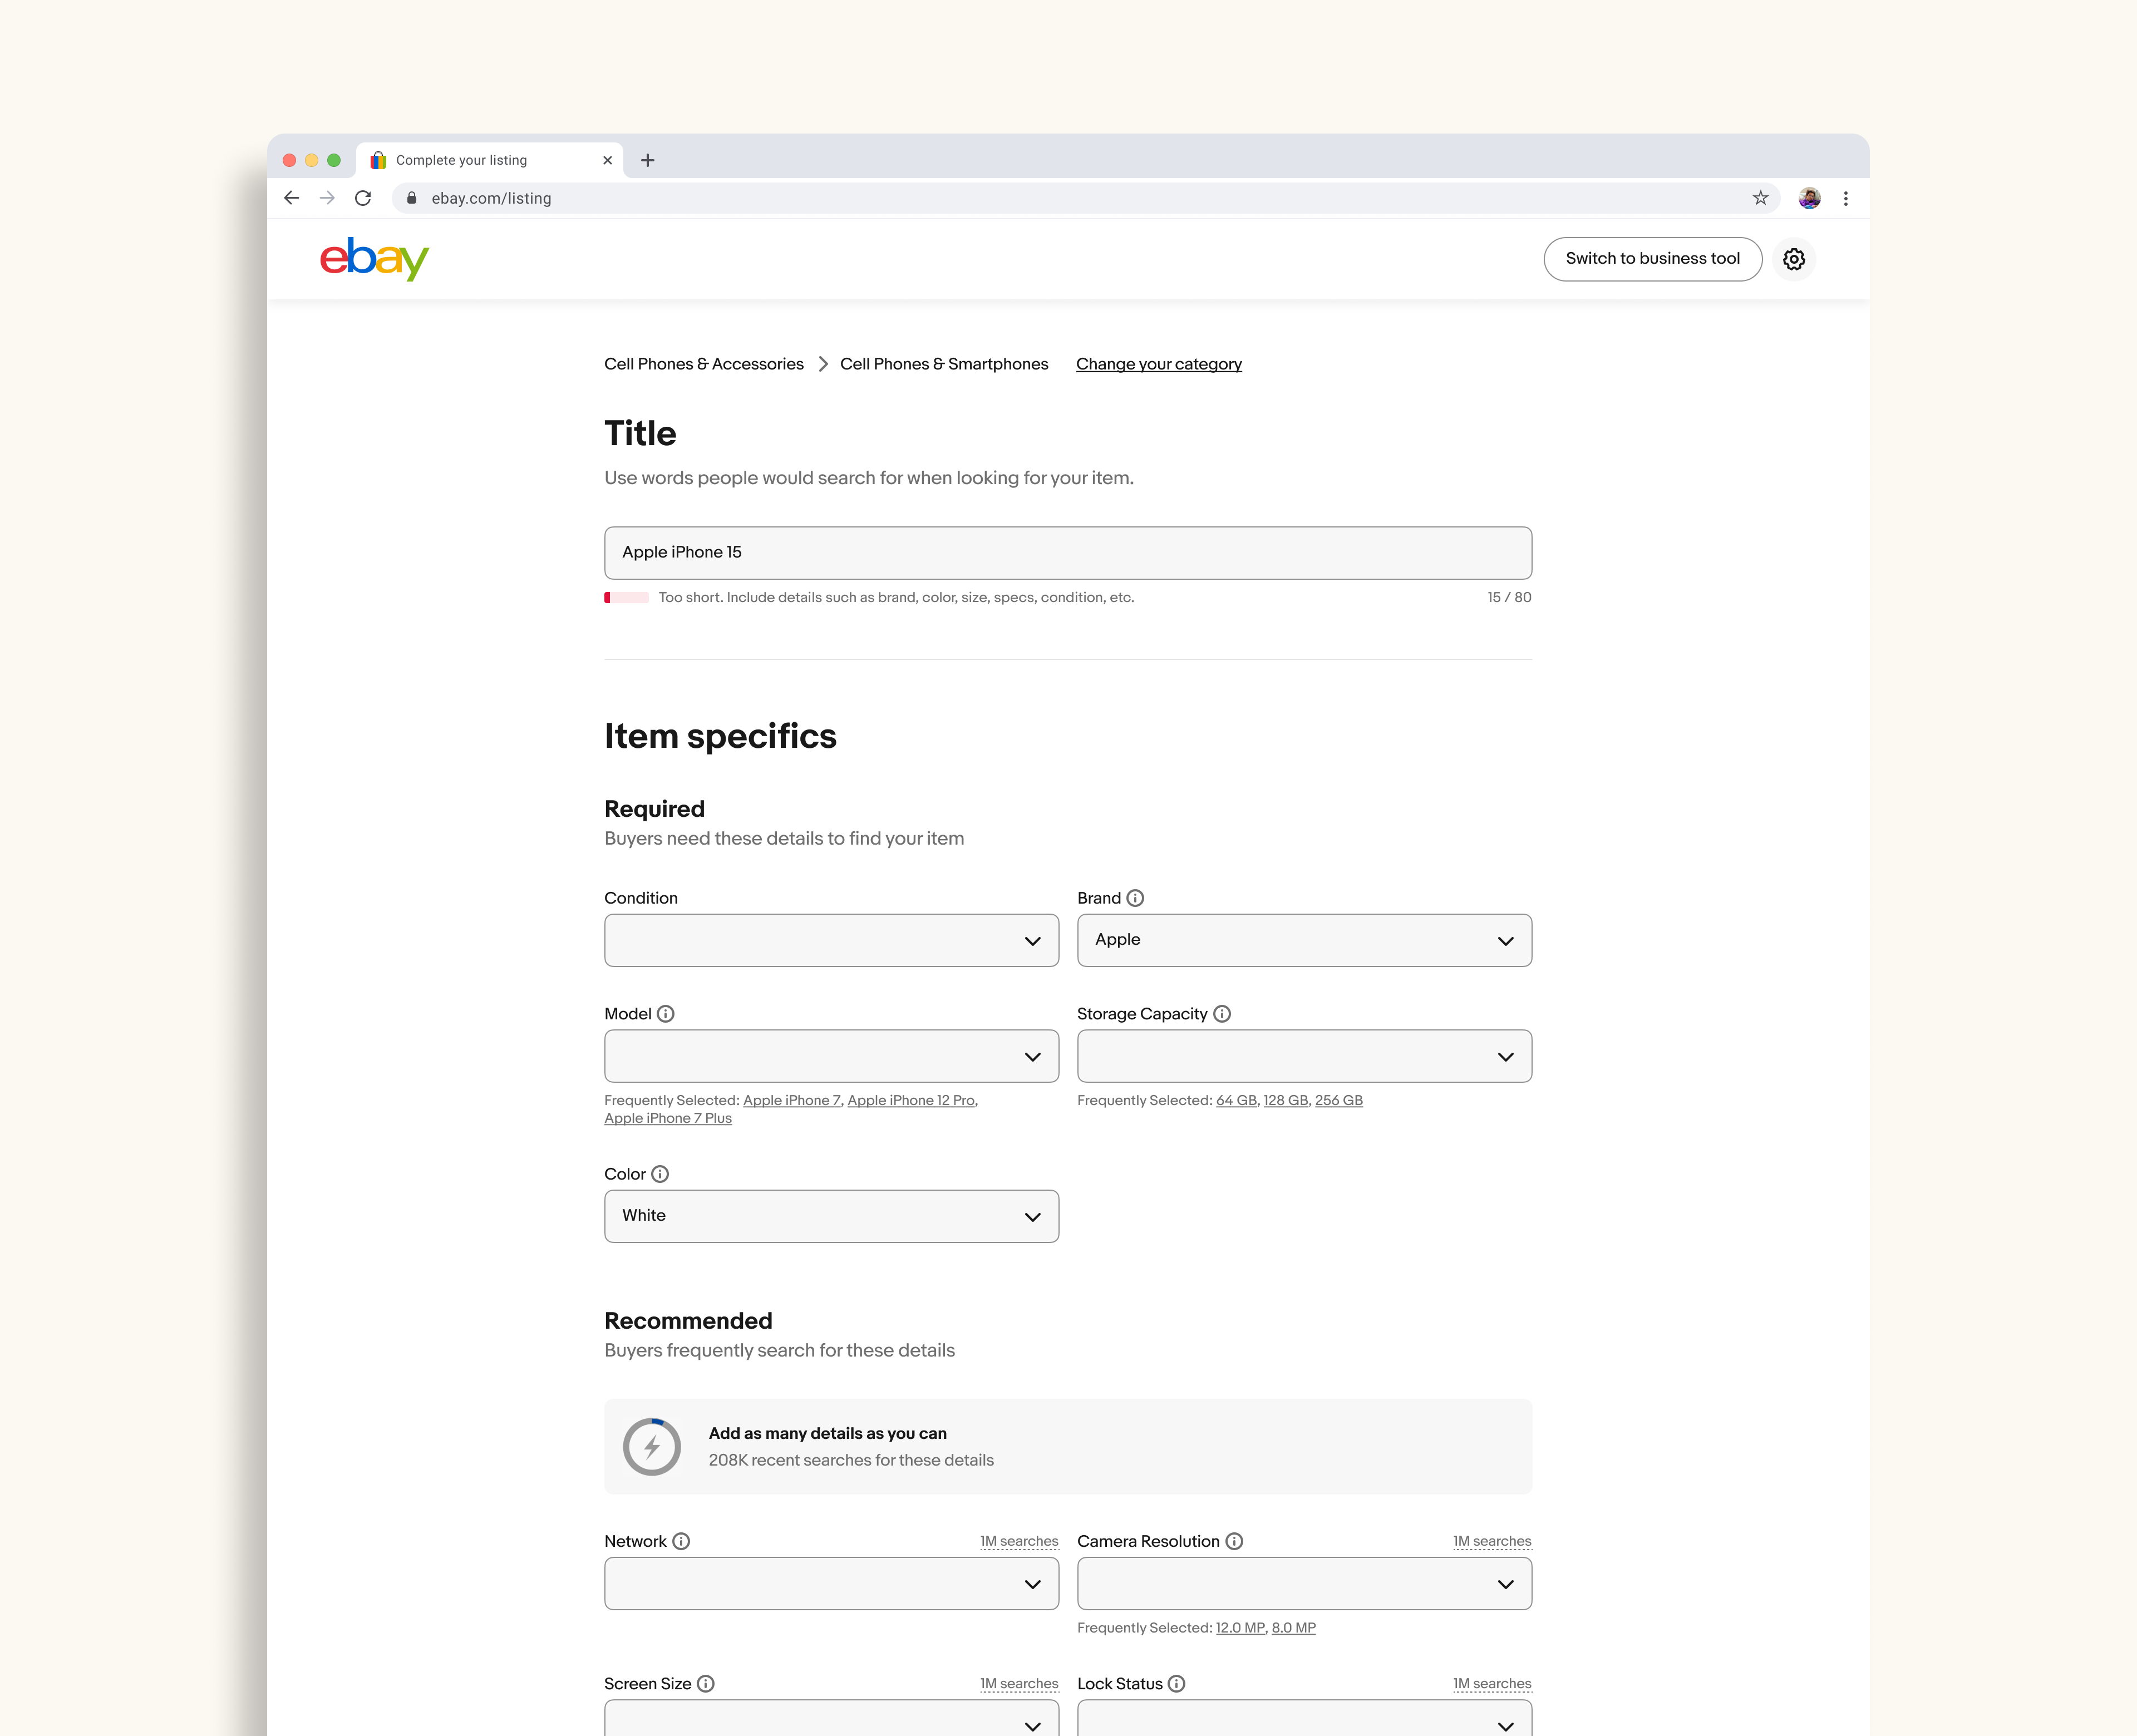Click the Storage Capacity info icon

(x=1222, y=1014)
